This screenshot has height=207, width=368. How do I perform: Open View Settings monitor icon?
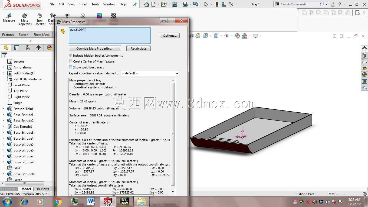(x=255, y=36)
